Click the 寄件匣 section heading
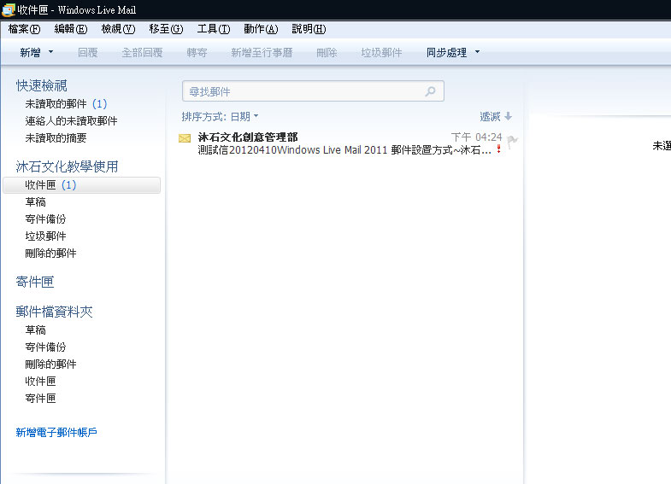This screenshot has width=671, height=484. click(x=35, y=282)
